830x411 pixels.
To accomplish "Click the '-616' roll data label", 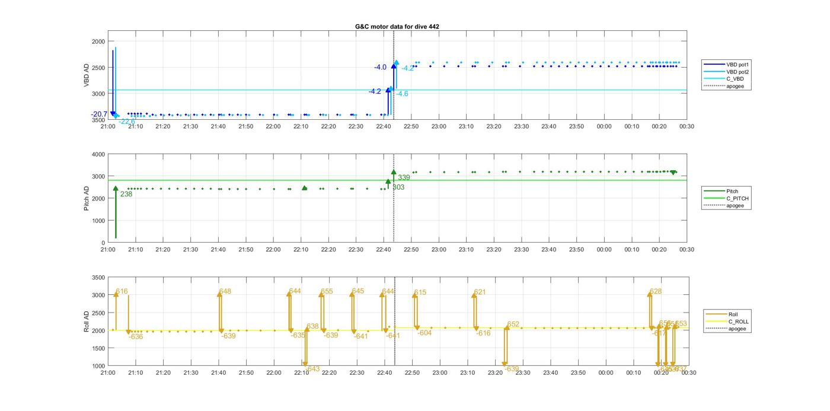I will point(484,333).
